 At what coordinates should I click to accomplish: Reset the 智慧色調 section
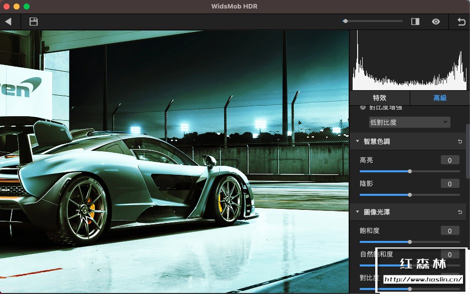point(460,142)
